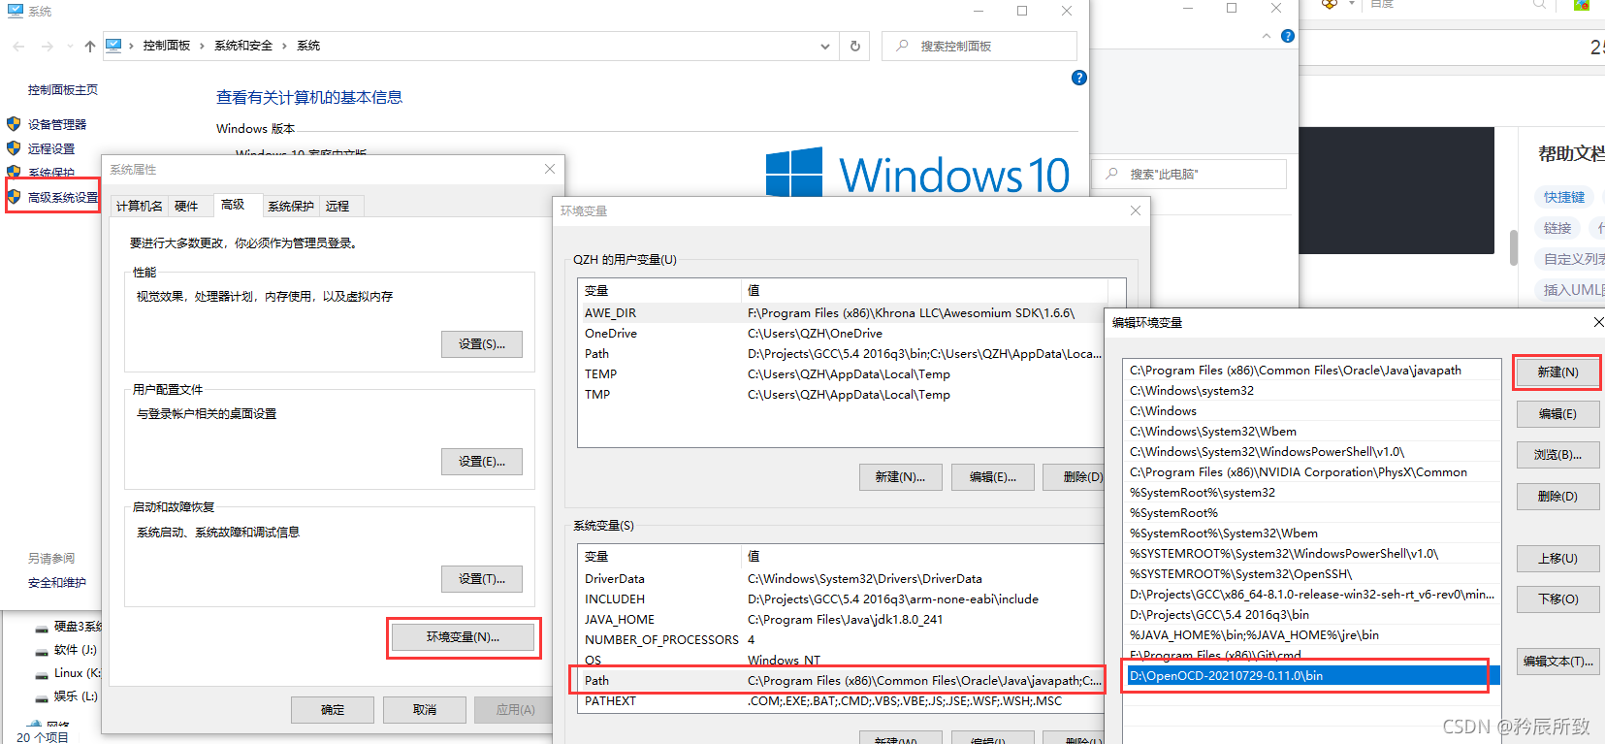This screenshot has width=1605, height=744.
Task: Open 环境变量(N)... button
Action: point(463,637)
